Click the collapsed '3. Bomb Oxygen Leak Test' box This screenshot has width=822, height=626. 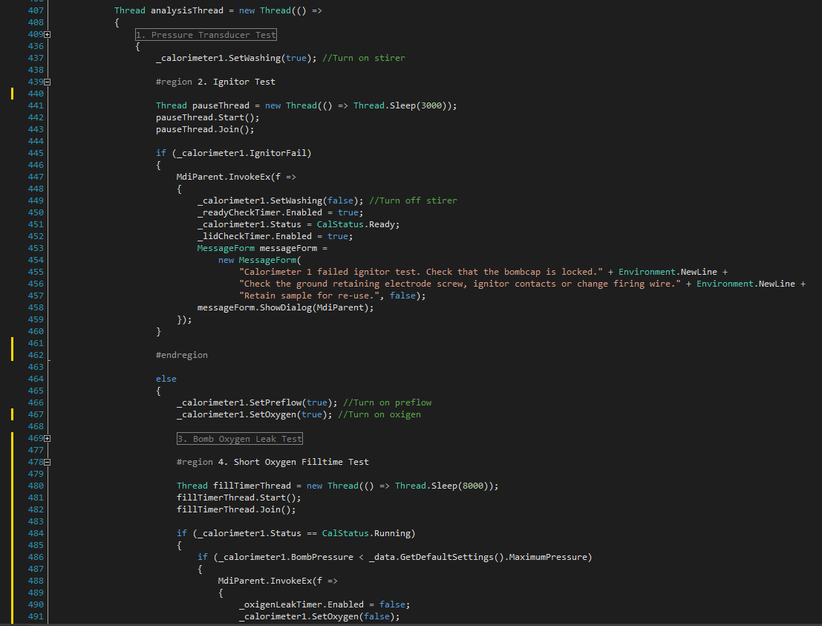click(240, 438)
